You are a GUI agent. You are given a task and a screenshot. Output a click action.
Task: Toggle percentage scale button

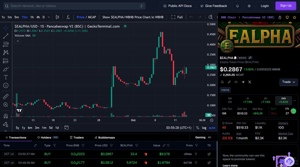tap(197, 128)
